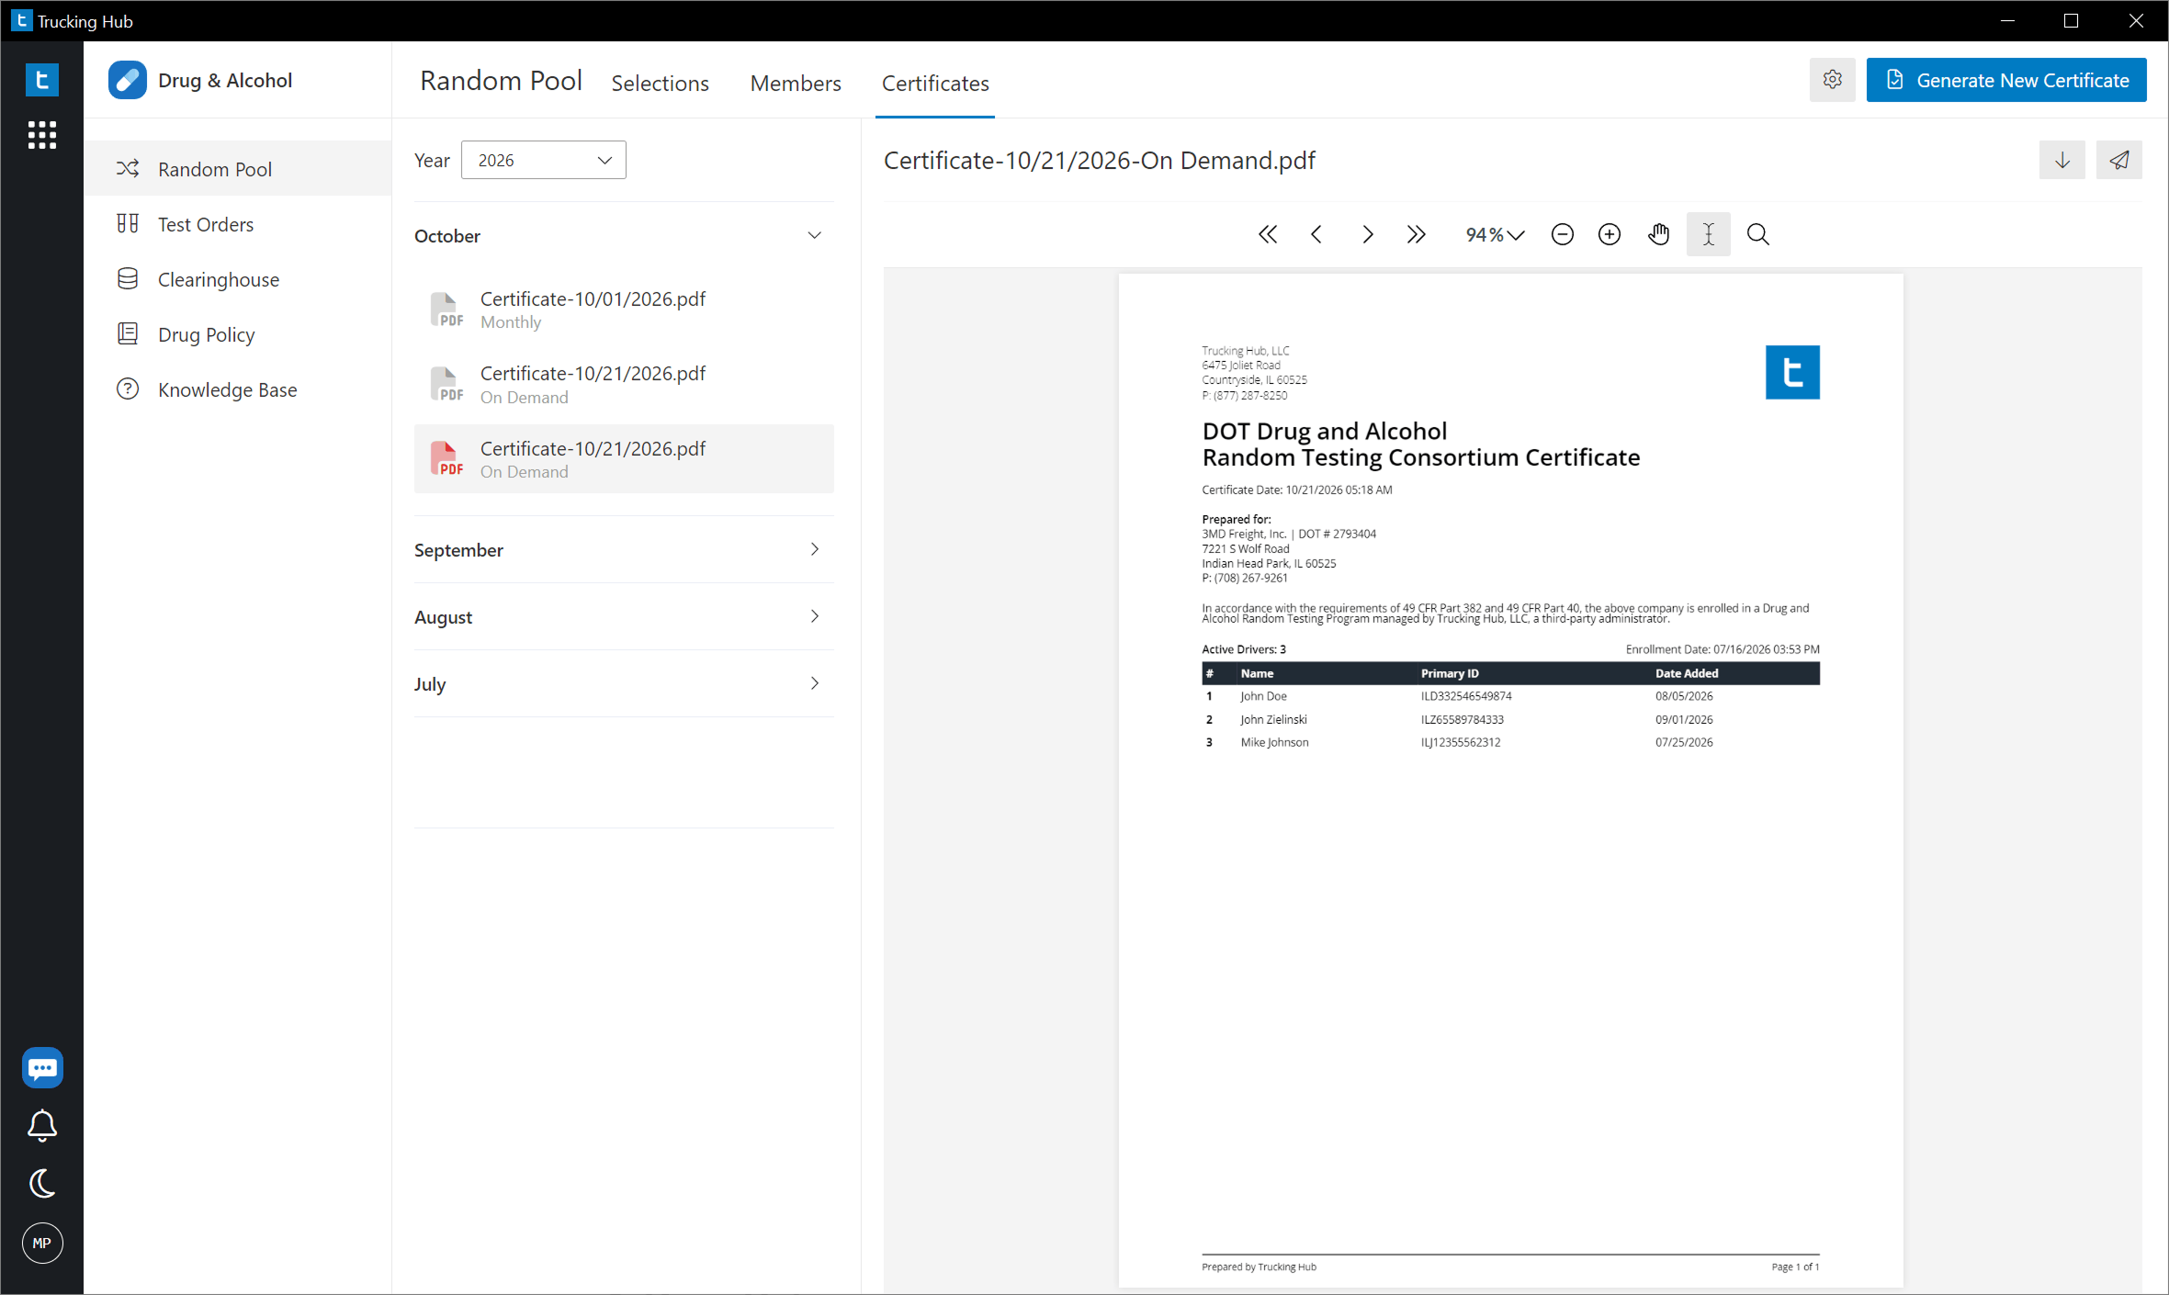The height and width of the screenshot is (1295, 2169).
Task: Open Clearinghouse in sidebar
Action: click(x=238, y=279)
